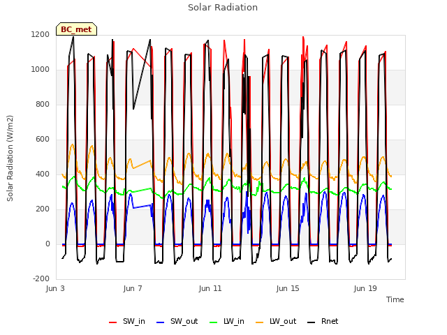
Task: Click the SW_out legend label
Action: [x=184, y=321]
